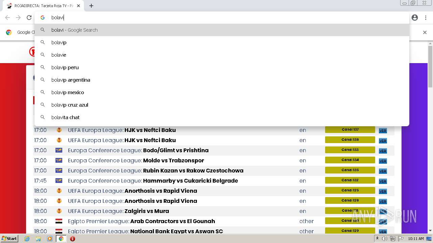433x243 pixels.
Task: Click the Egypt flag in Arab Contractors row
Action: tap(59, 221)
